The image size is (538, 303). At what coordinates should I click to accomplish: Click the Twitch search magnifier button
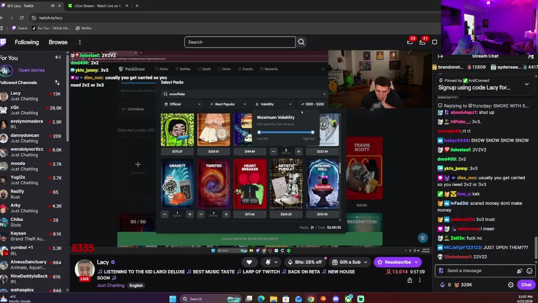click(x=301, y=42)
